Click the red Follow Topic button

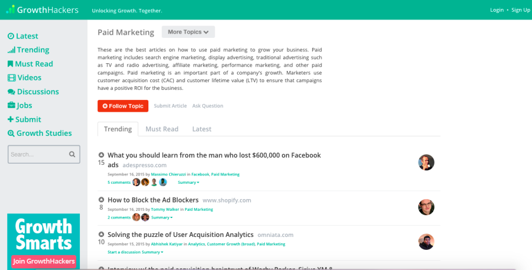[x=123, y=106]
